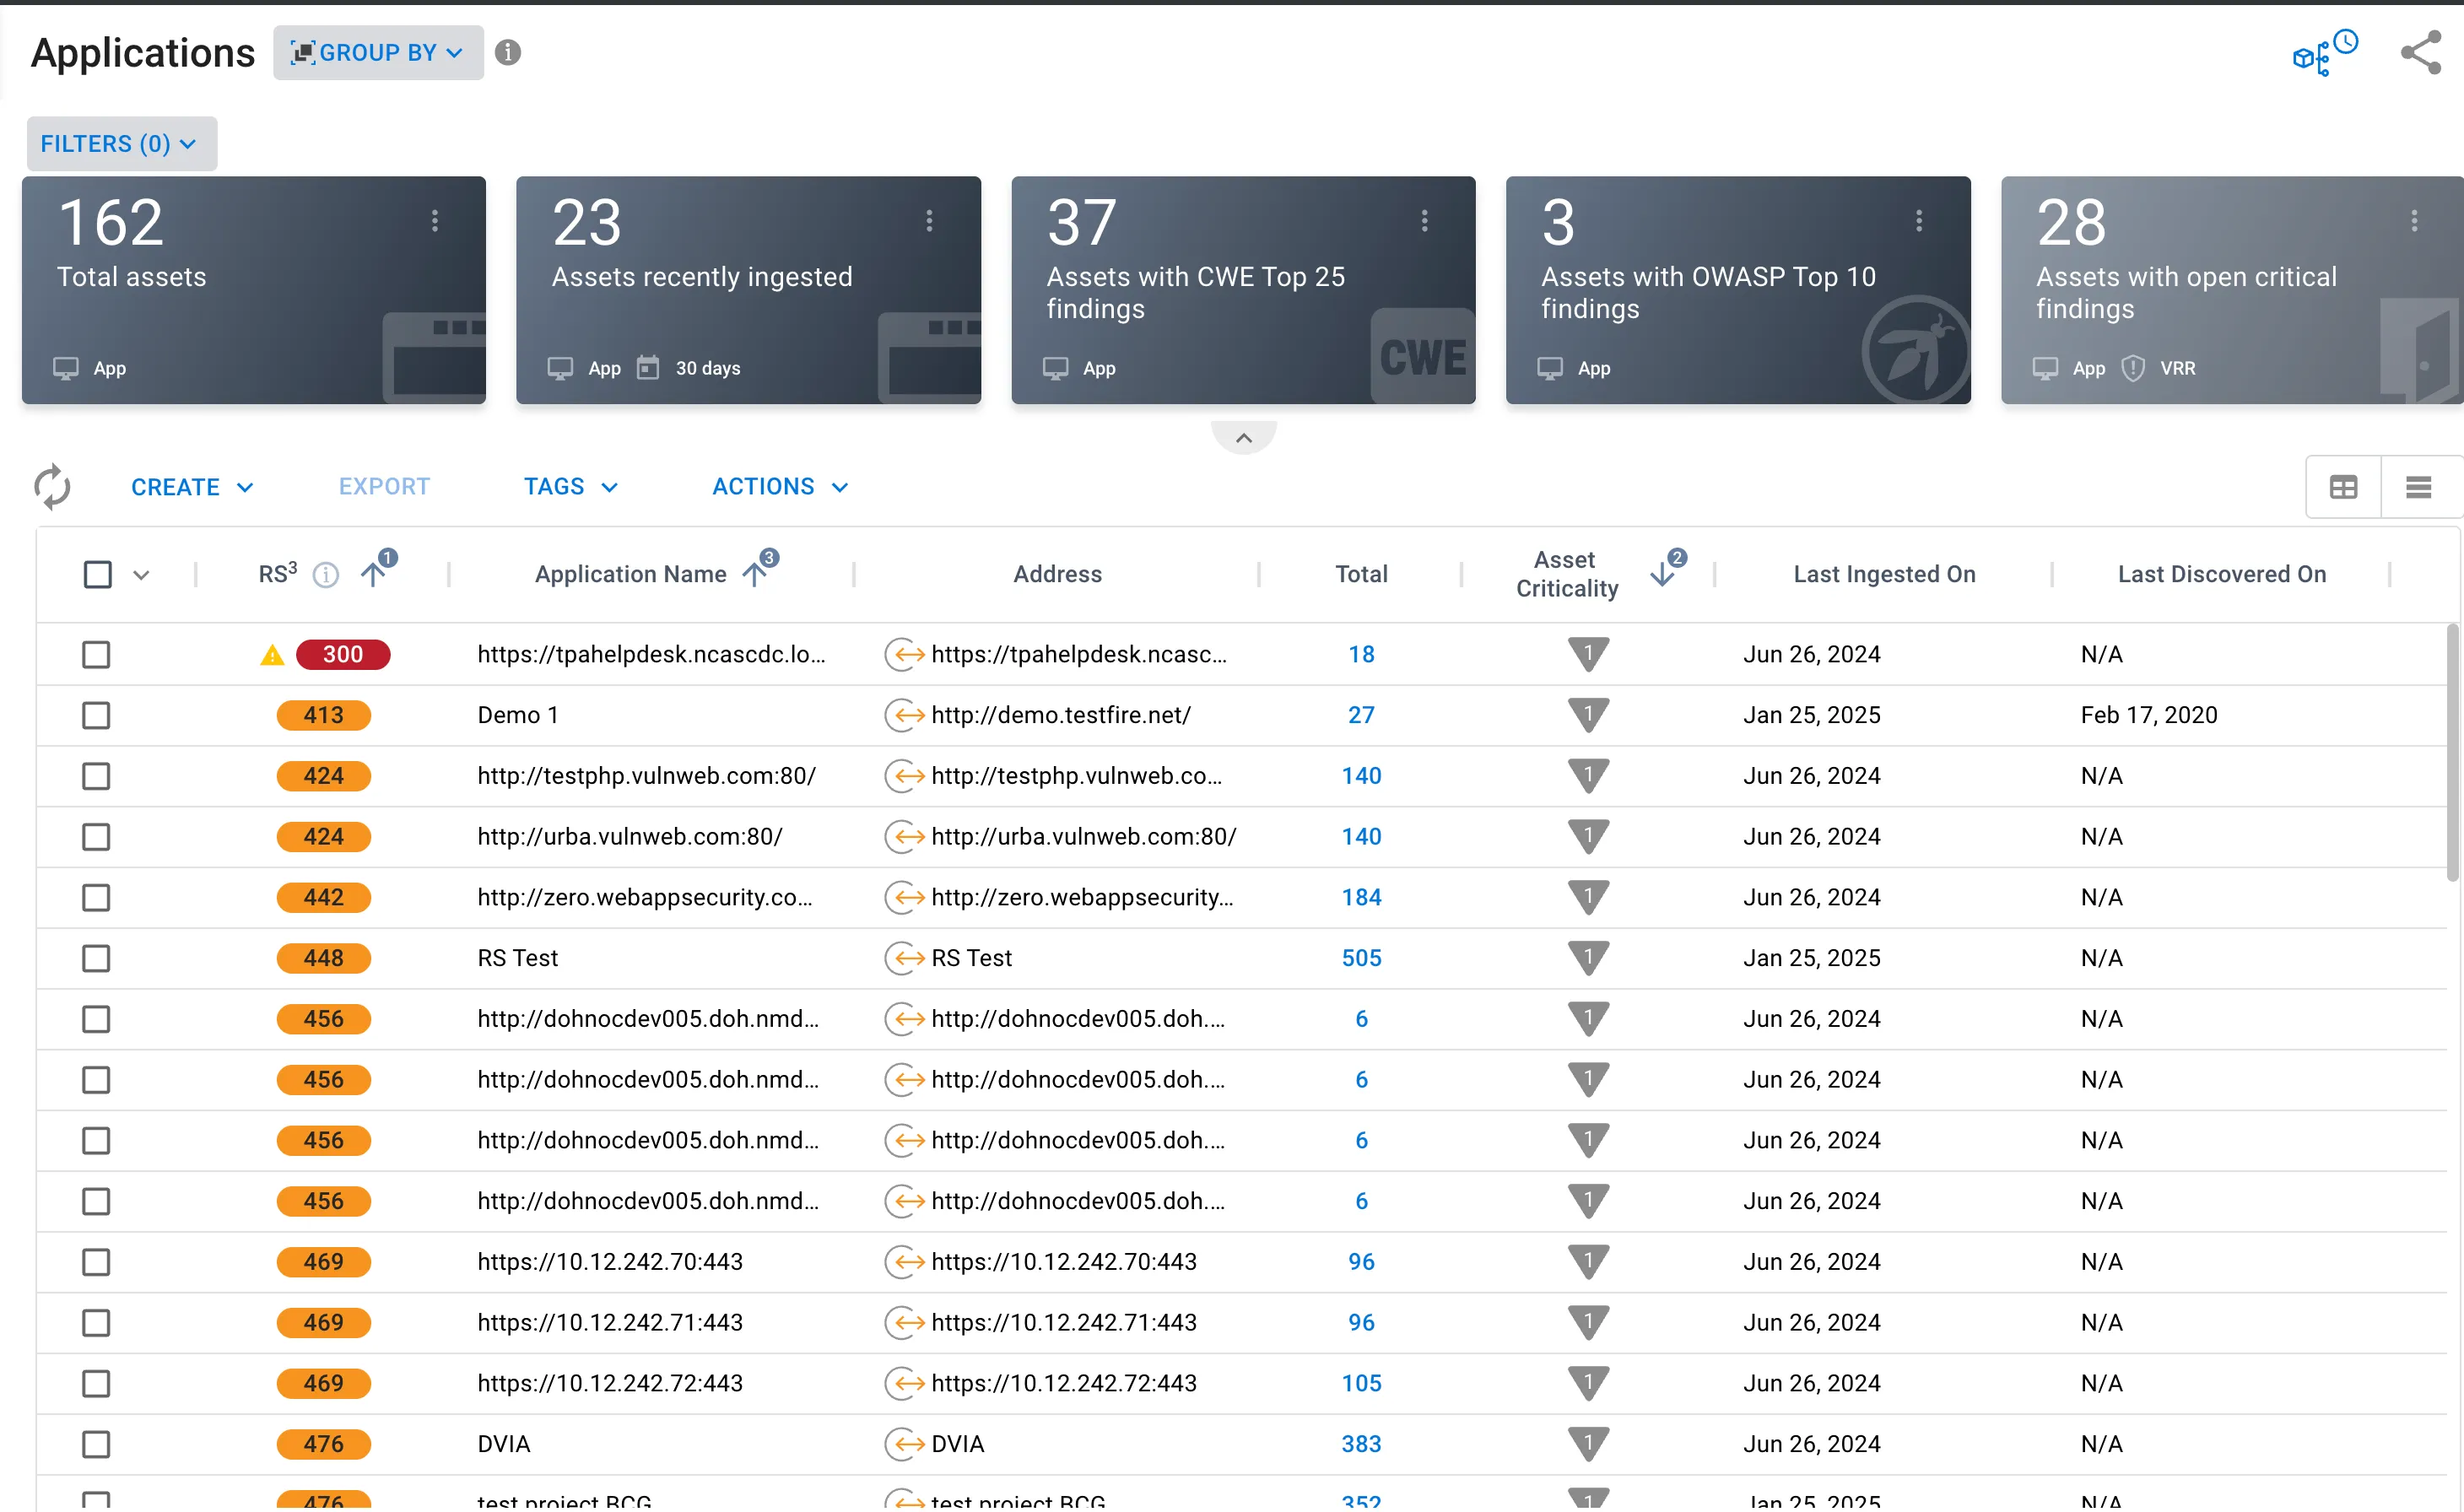Expand the Filters (0) panel
The height and width of the screenshot is (1512, 2464).
pyautogui.click(x=121, y=143)
